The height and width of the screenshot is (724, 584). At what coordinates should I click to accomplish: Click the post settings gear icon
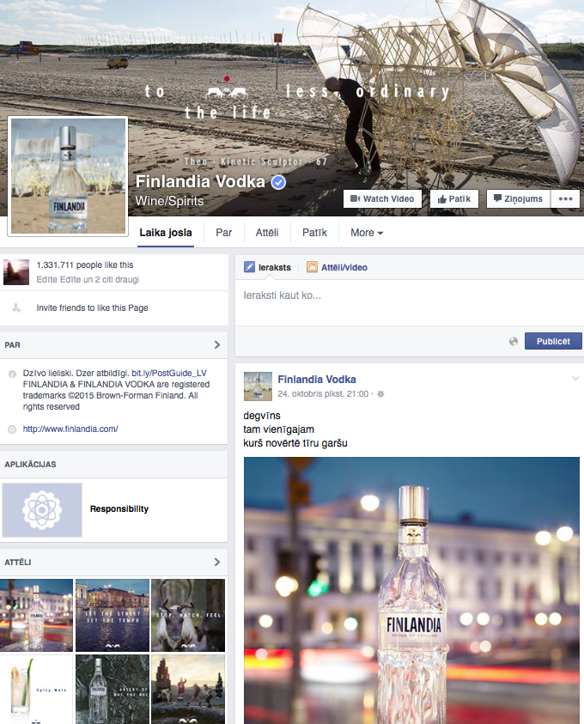(x=380, y=394)
